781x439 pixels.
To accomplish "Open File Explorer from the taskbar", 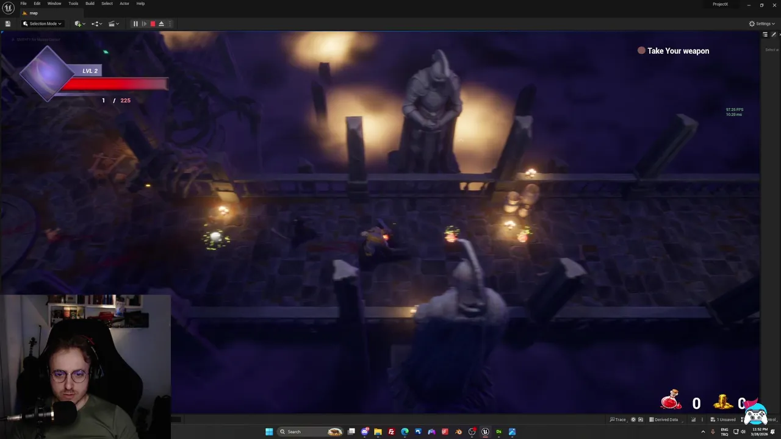I will [378, 432].
